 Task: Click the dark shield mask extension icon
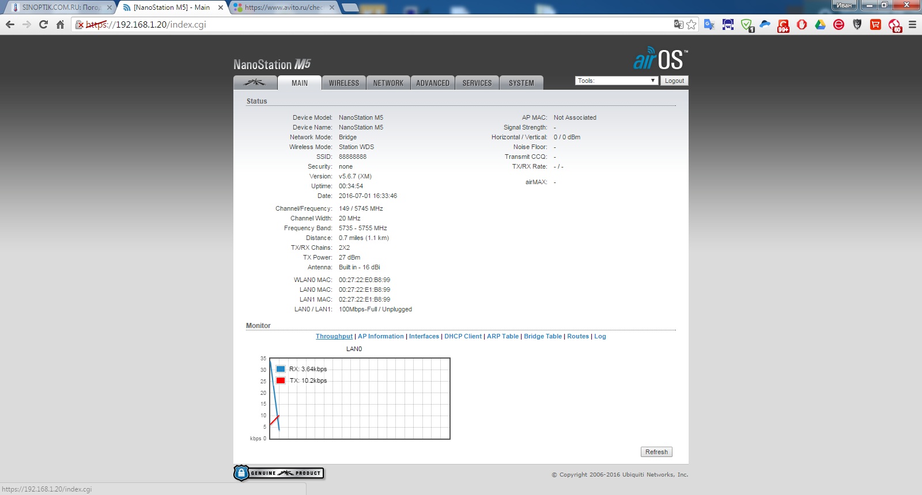tap(857, 25)
